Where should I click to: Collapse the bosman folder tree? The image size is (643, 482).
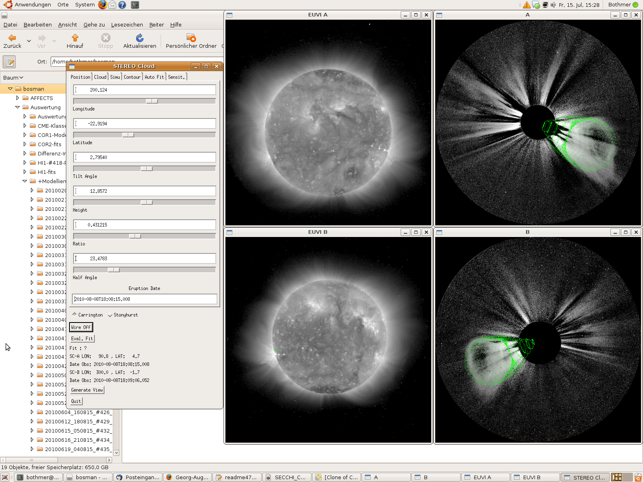[10, 89]
